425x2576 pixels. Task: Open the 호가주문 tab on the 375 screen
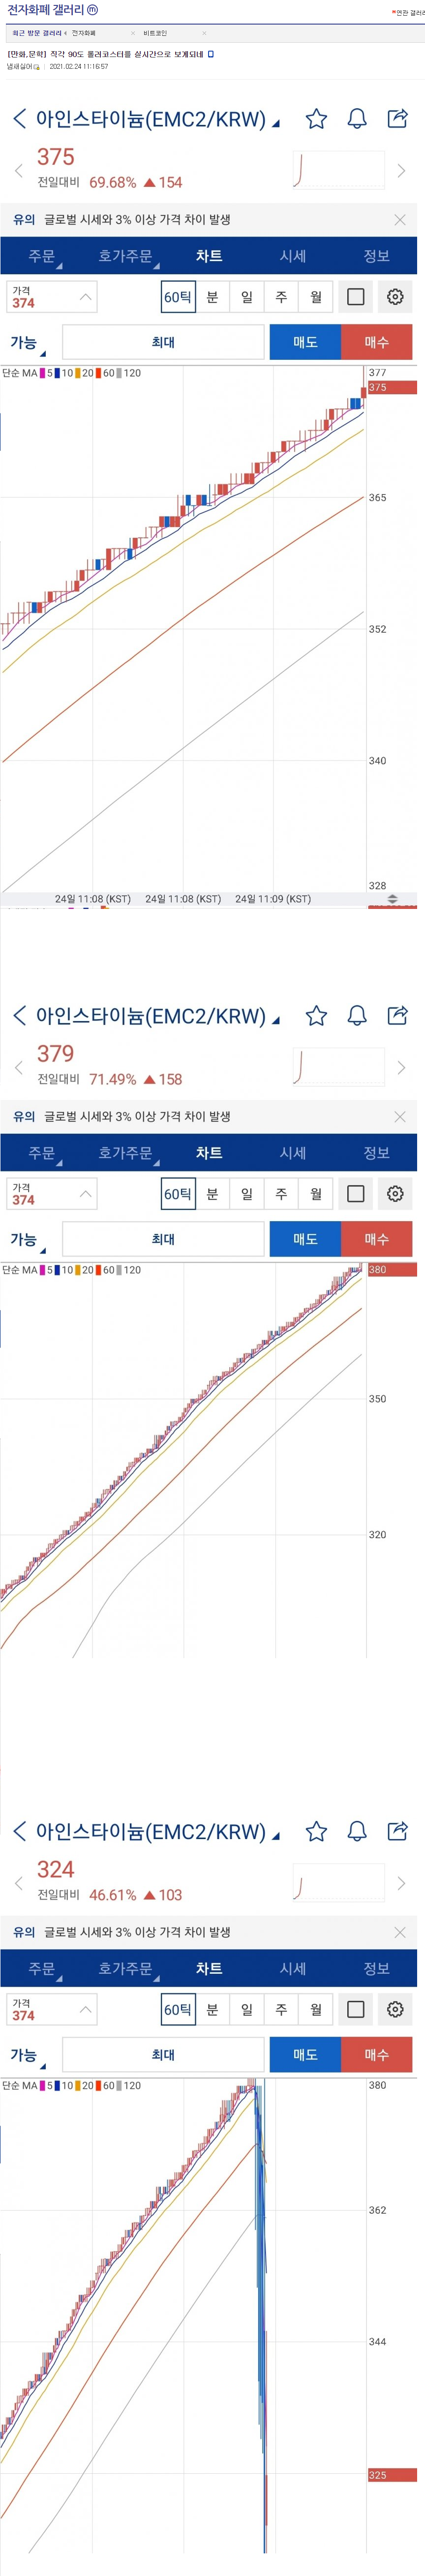[125, 257]
